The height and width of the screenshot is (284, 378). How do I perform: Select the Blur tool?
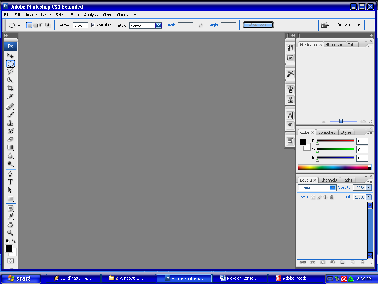point(10,156)
